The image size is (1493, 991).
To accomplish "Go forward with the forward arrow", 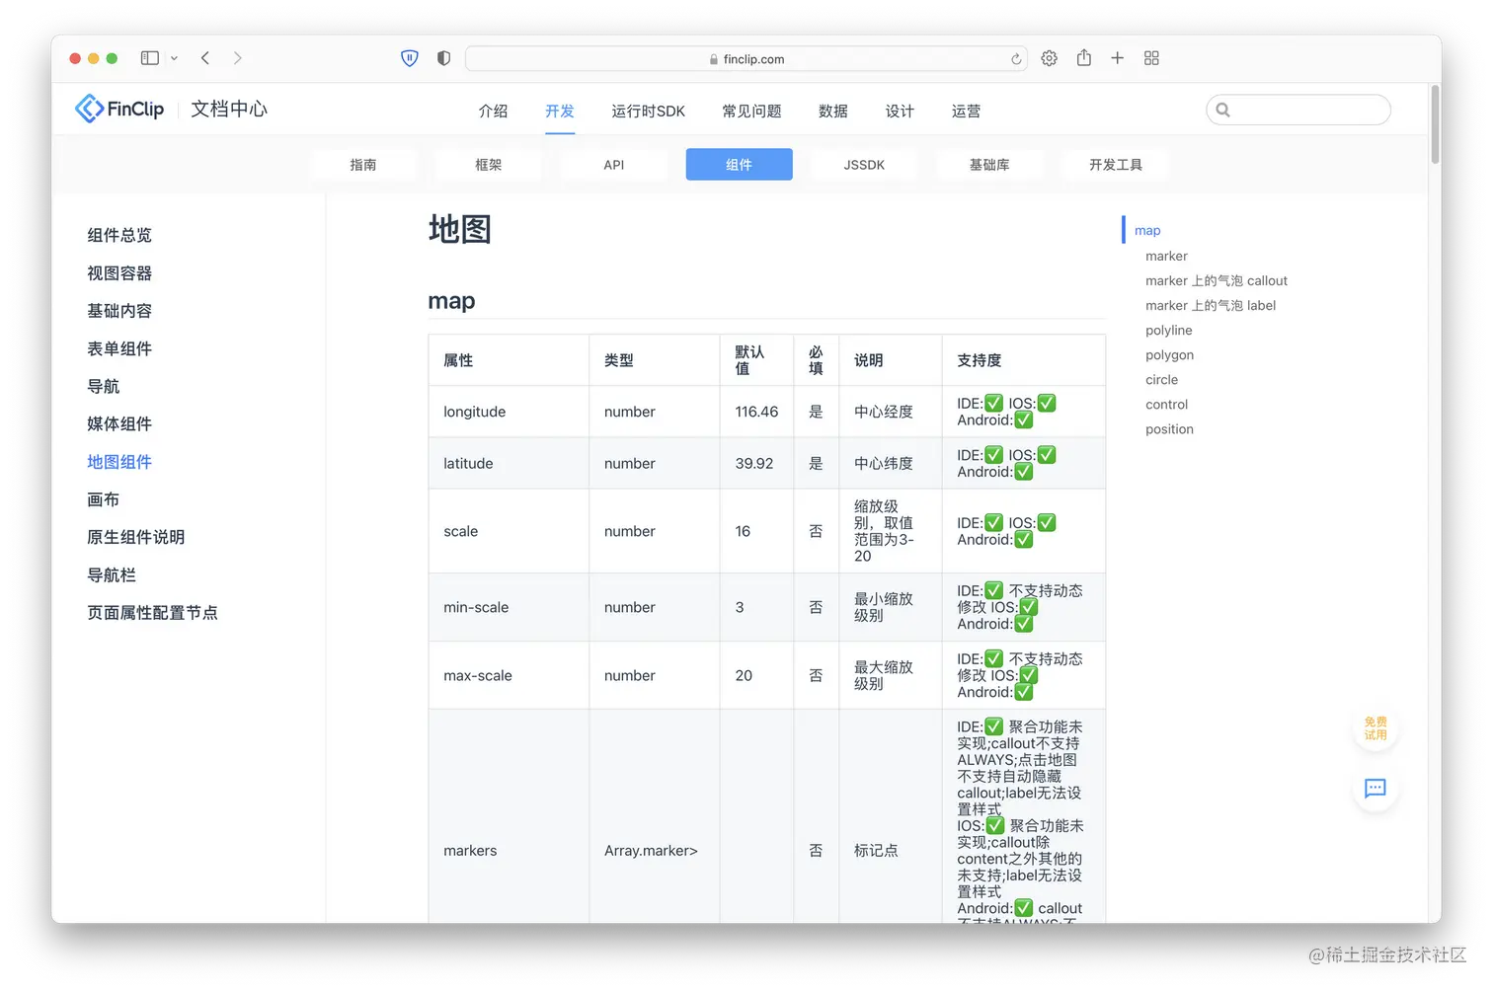I will point(237,58).
